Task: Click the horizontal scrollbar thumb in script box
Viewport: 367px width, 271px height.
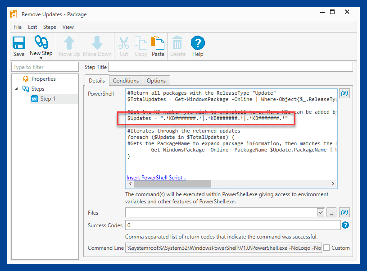Action: point(172,184)
